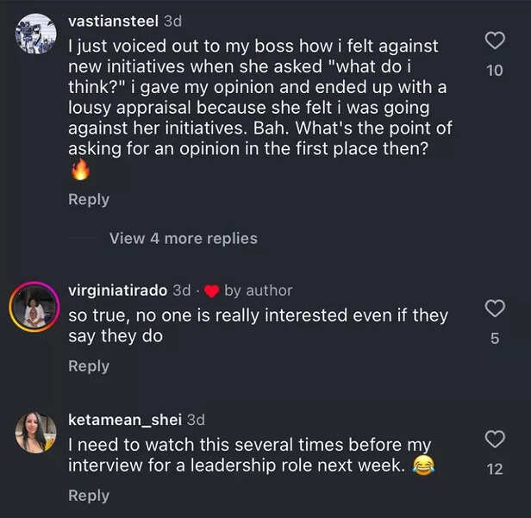Viewport: 531px width, 518px height.
Task: Visit the virginiatirado username link
Action: click(x=118, y=290)
